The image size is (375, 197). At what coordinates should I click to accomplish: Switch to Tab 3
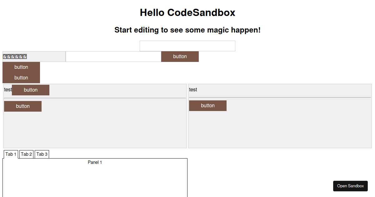coord(42,154)
